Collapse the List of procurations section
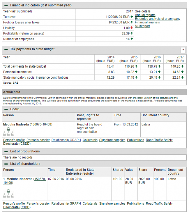Viewport: 189px width, 212px height. tap(6, 151)
